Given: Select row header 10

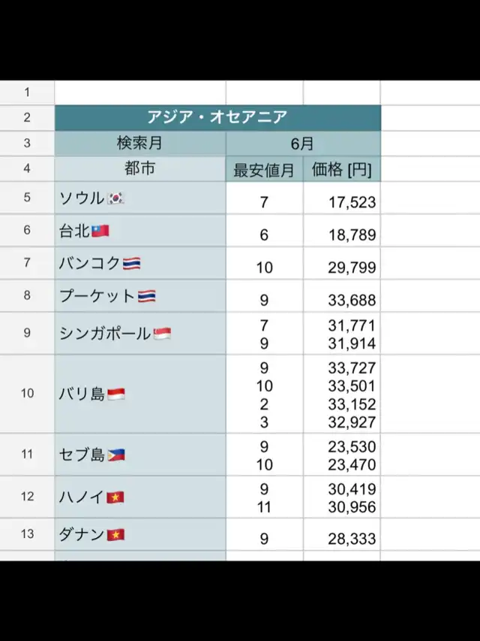Looking at the screenshot, I should coord(27,393).
